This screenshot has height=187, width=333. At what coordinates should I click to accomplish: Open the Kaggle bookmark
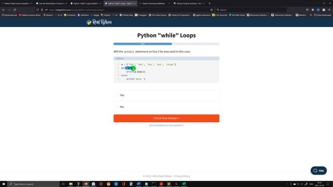tap(95, 15)
